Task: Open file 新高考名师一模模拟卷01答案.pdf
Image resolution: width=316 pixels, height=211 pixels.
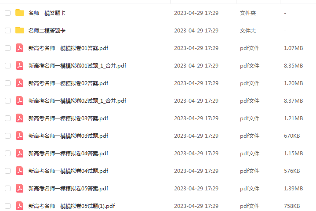Action: 68,48
